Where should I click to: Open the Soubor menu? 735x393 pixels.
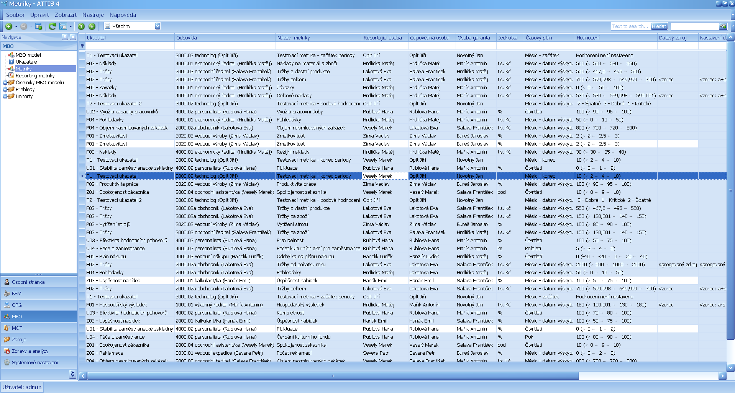point(15,15)
